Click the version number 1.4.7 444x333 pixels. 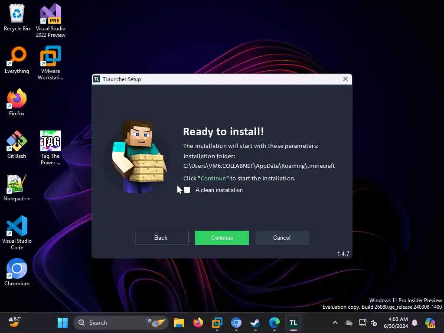[x=343, y=254]
